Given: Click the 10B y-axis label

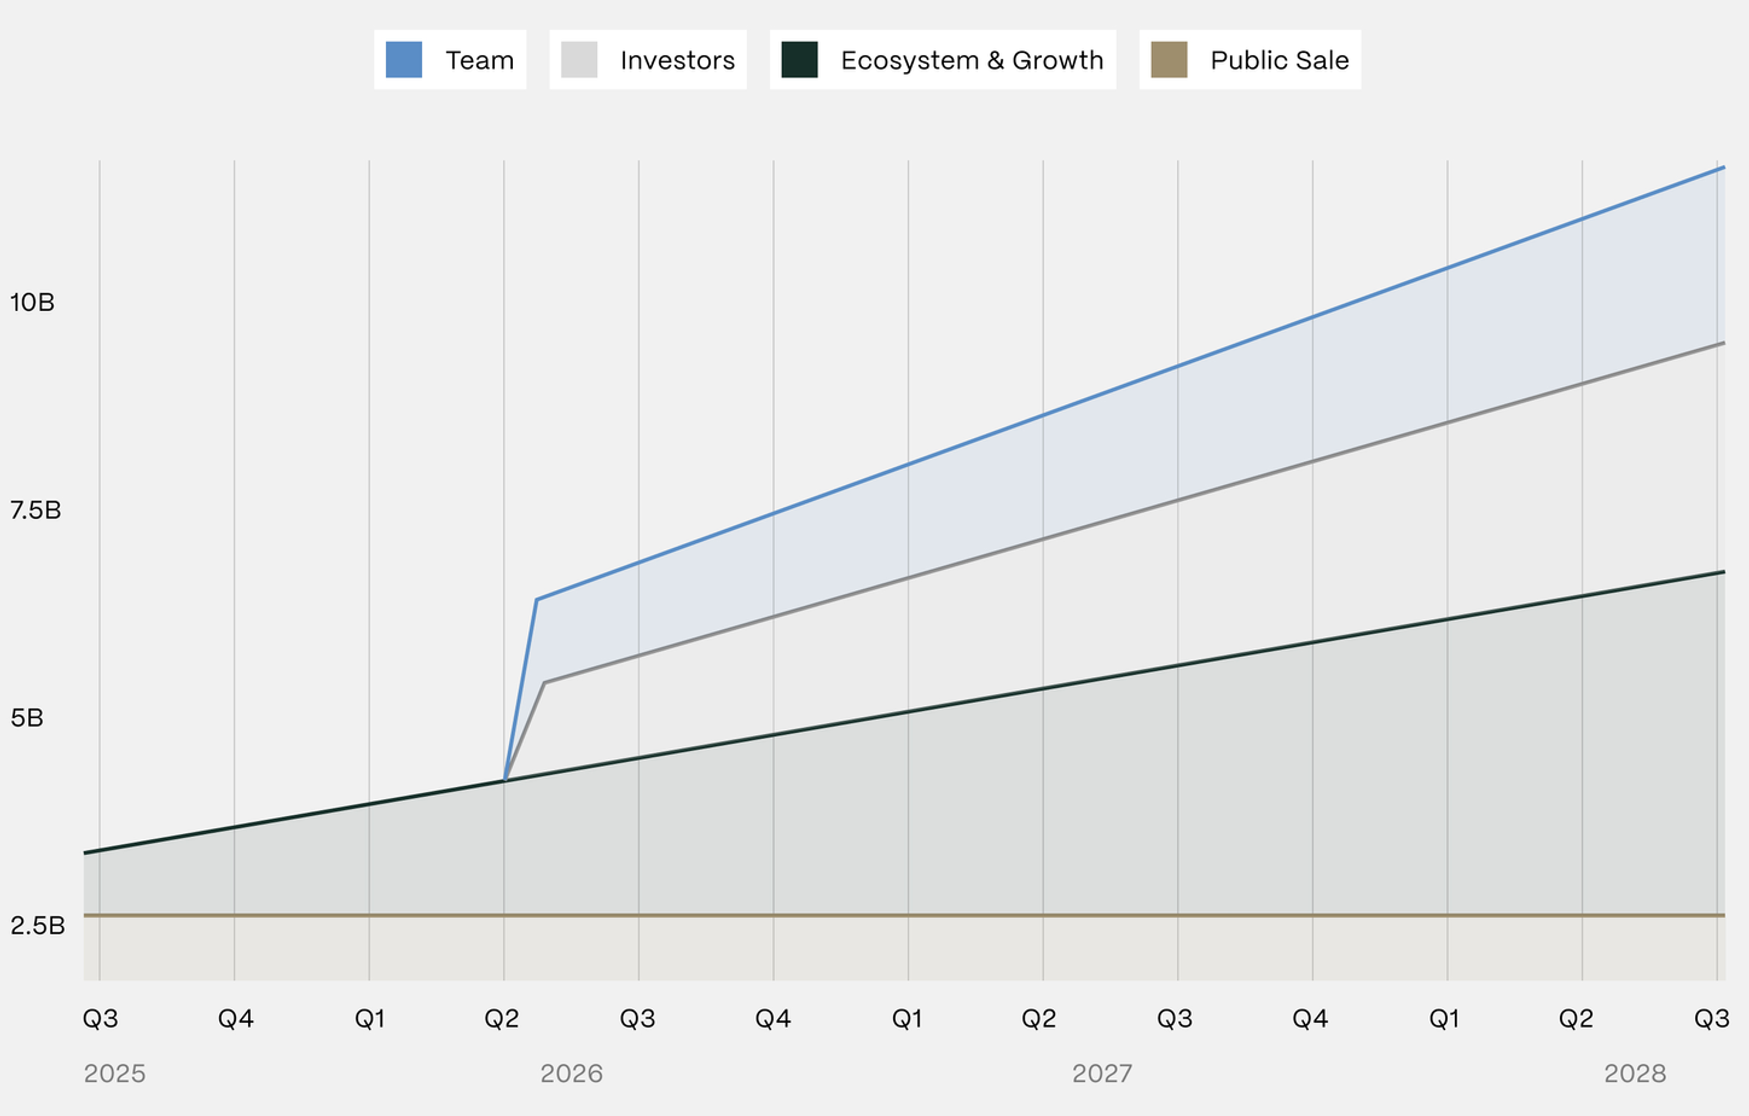Looking at the screenshot, I should coord(32,302).
